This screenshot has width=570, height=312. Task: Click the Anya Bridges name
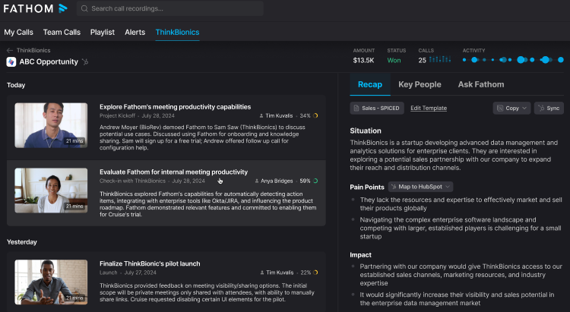pyautogui.click(x=277, y=181)
